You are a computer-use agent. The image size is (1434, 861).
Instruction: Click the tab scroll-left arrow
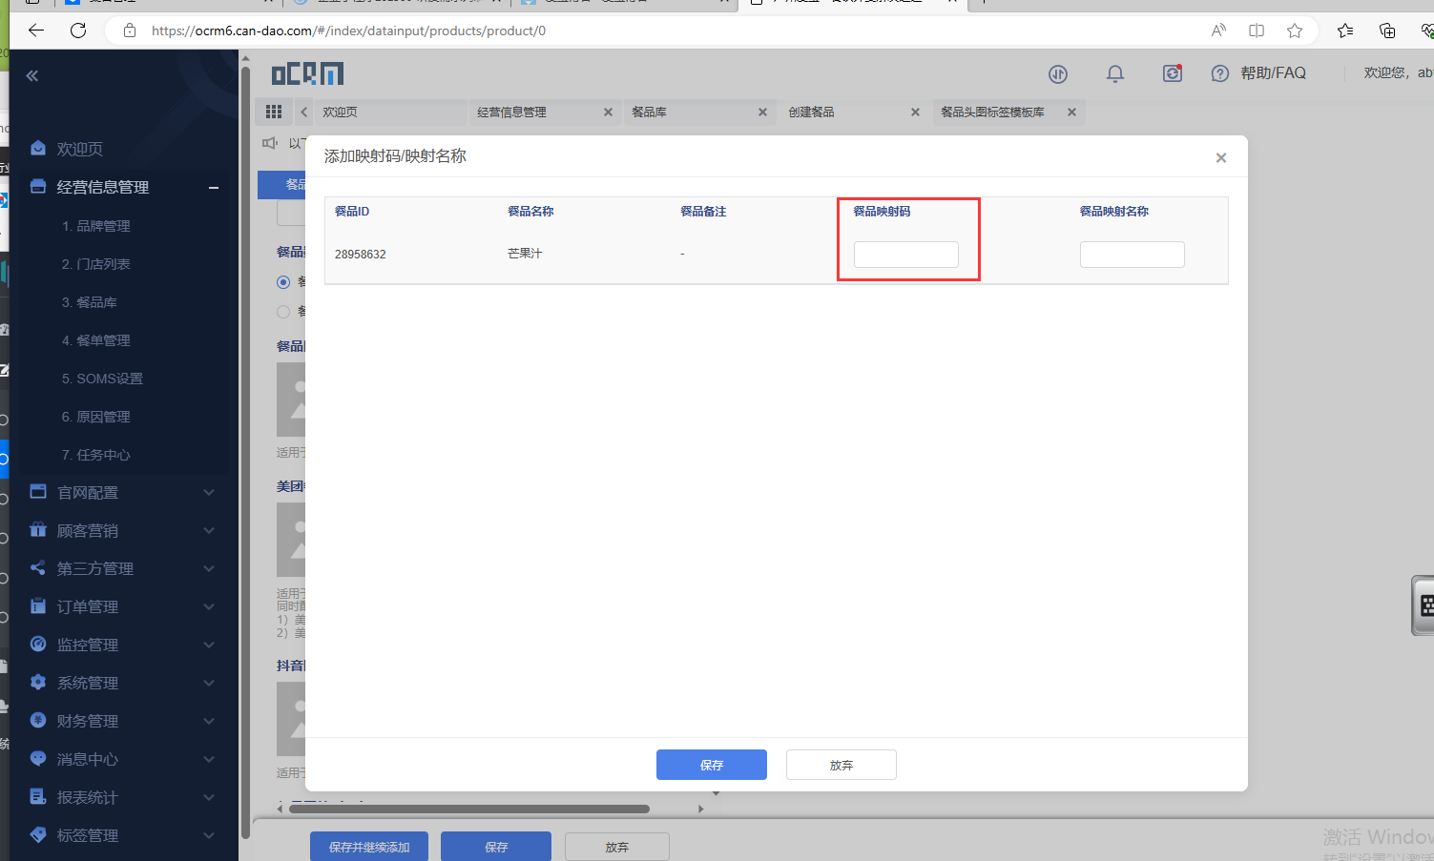(304, 112)
